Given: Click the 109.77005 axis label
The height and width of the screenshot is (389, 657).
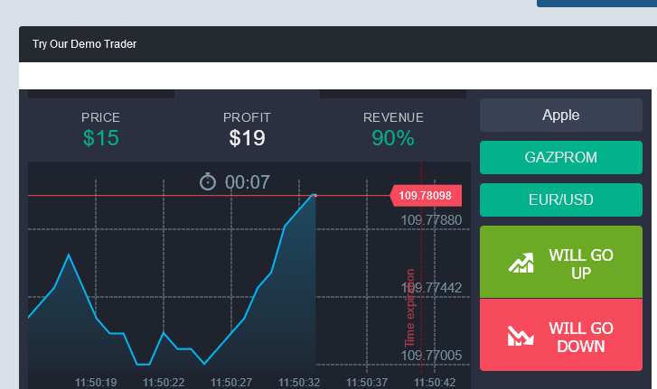Looking at the screenshot, I should pos(431,356).
